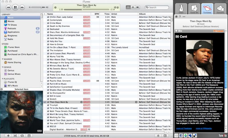Sort by the Album column

[154, 14]
